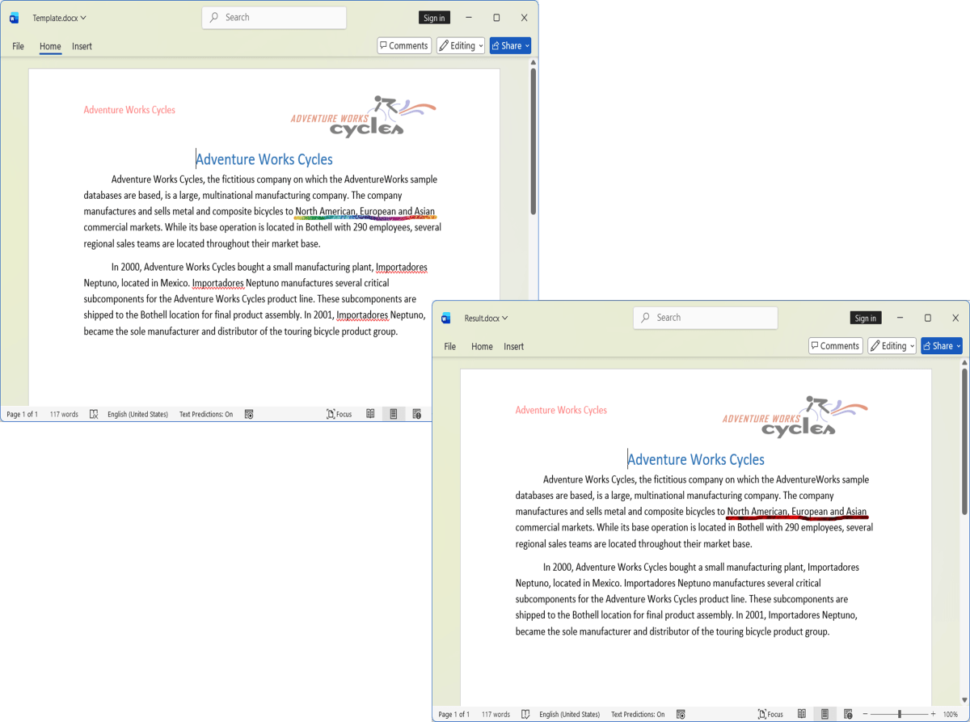Click zoom in plus icon in Result.docx
Viewport: 970px width, 722px height.
pos(933,714)
